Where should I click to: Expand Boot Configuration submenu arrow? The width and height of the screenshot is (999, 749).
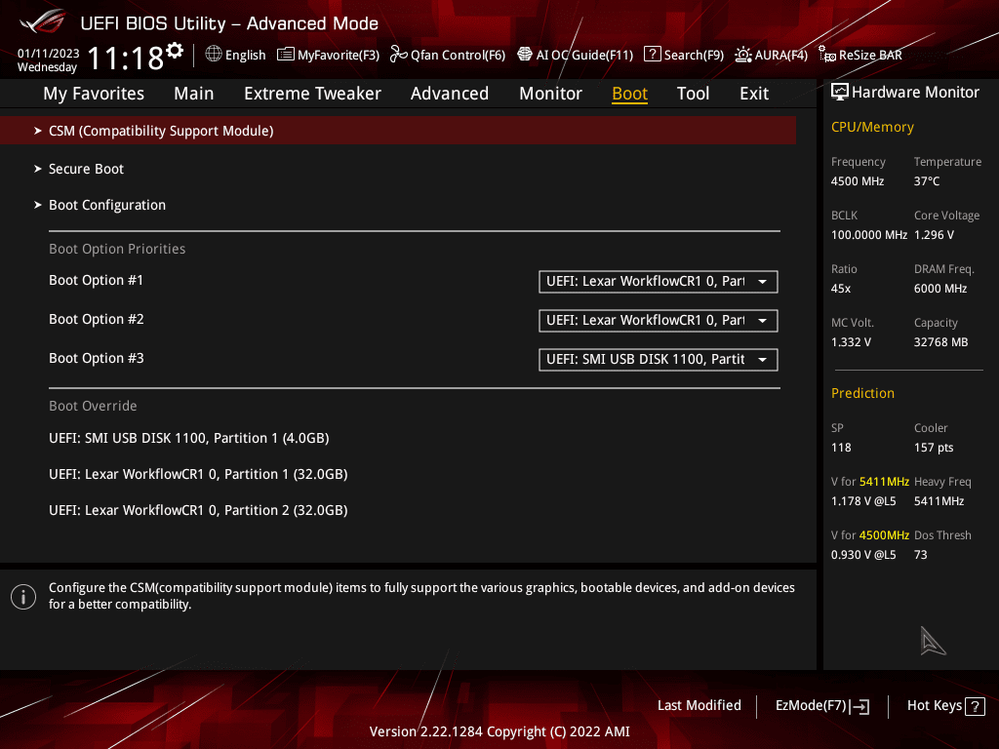[38, 205]
